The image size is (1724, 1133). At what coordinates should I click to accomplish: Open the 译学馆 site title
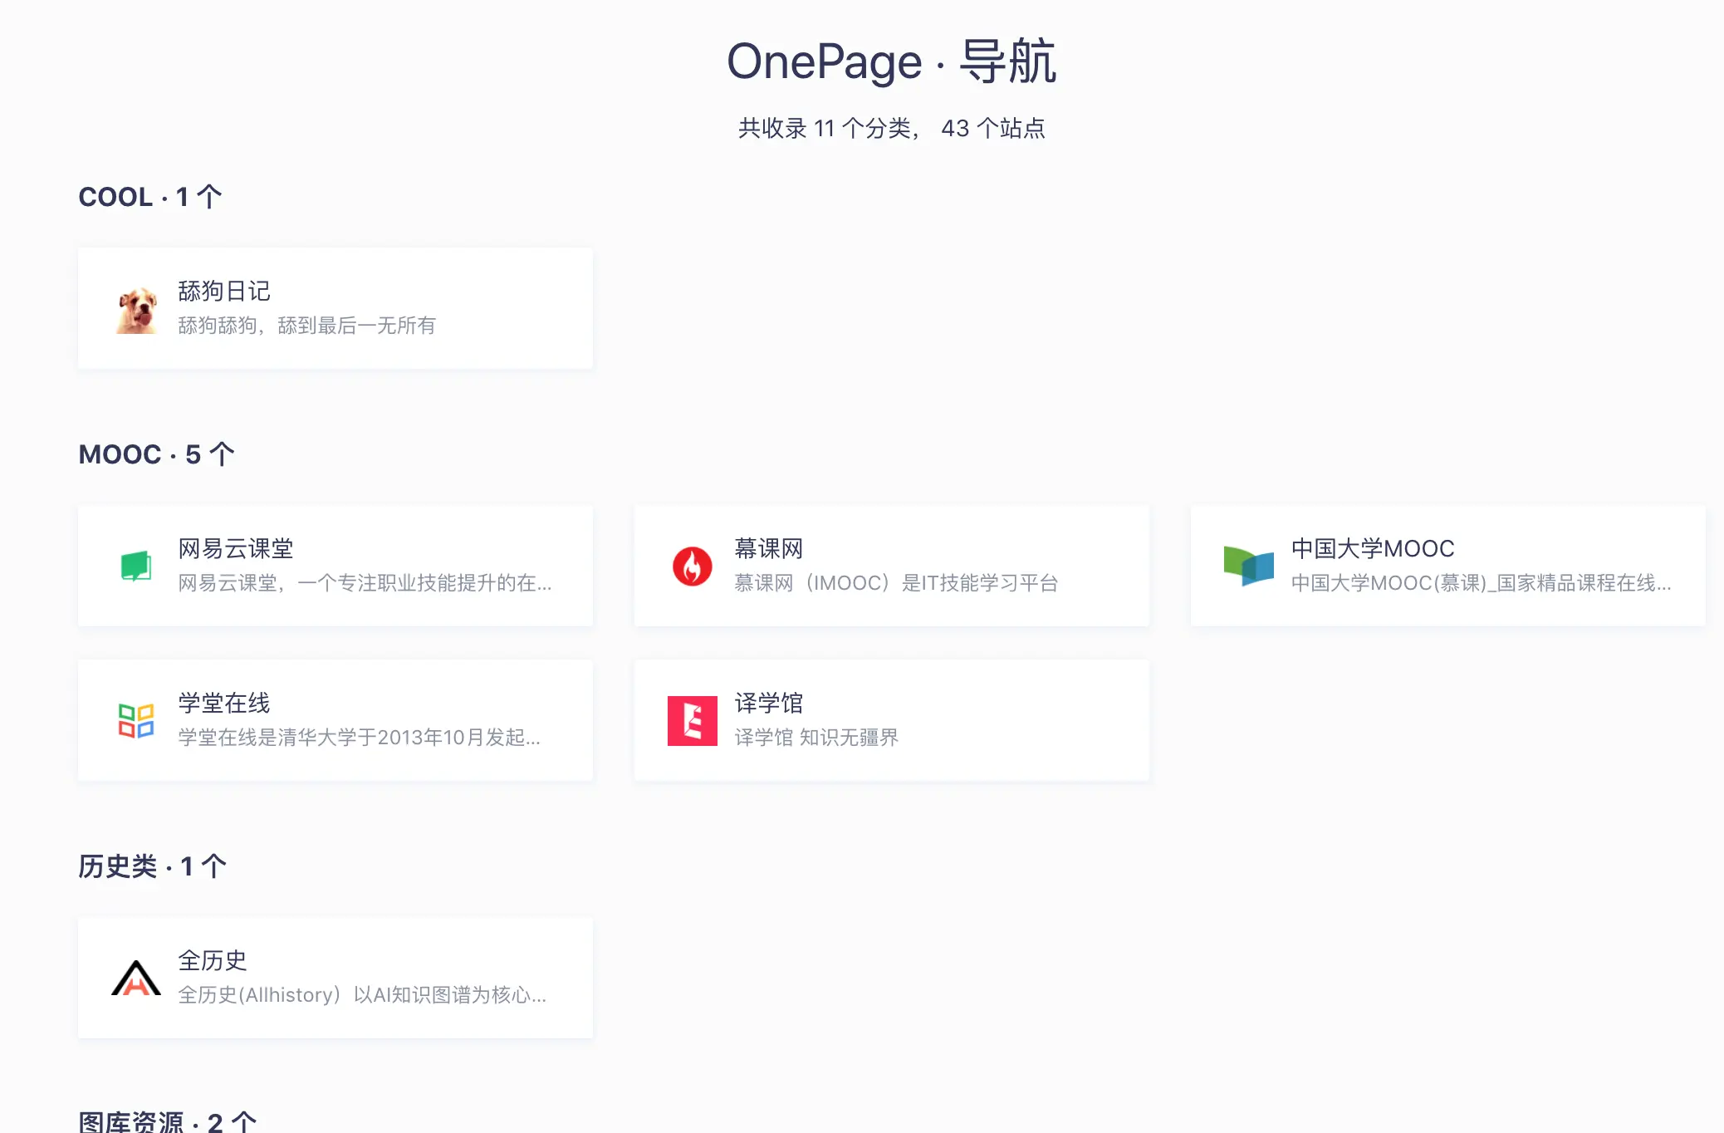tap(769, 704)
